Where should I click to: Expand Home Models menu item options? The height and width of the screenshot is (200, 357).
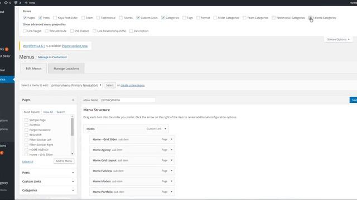172,181
